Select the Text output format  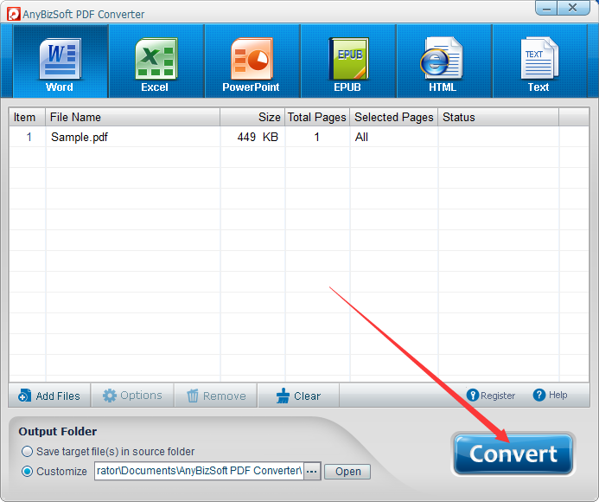coord(539,61)
